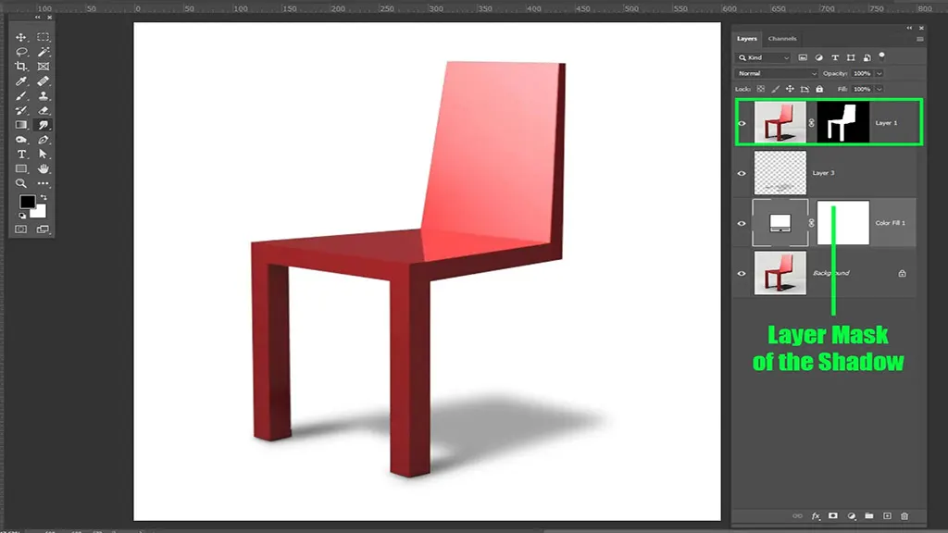Select the Rectangle shape tool

pos(21,168)
